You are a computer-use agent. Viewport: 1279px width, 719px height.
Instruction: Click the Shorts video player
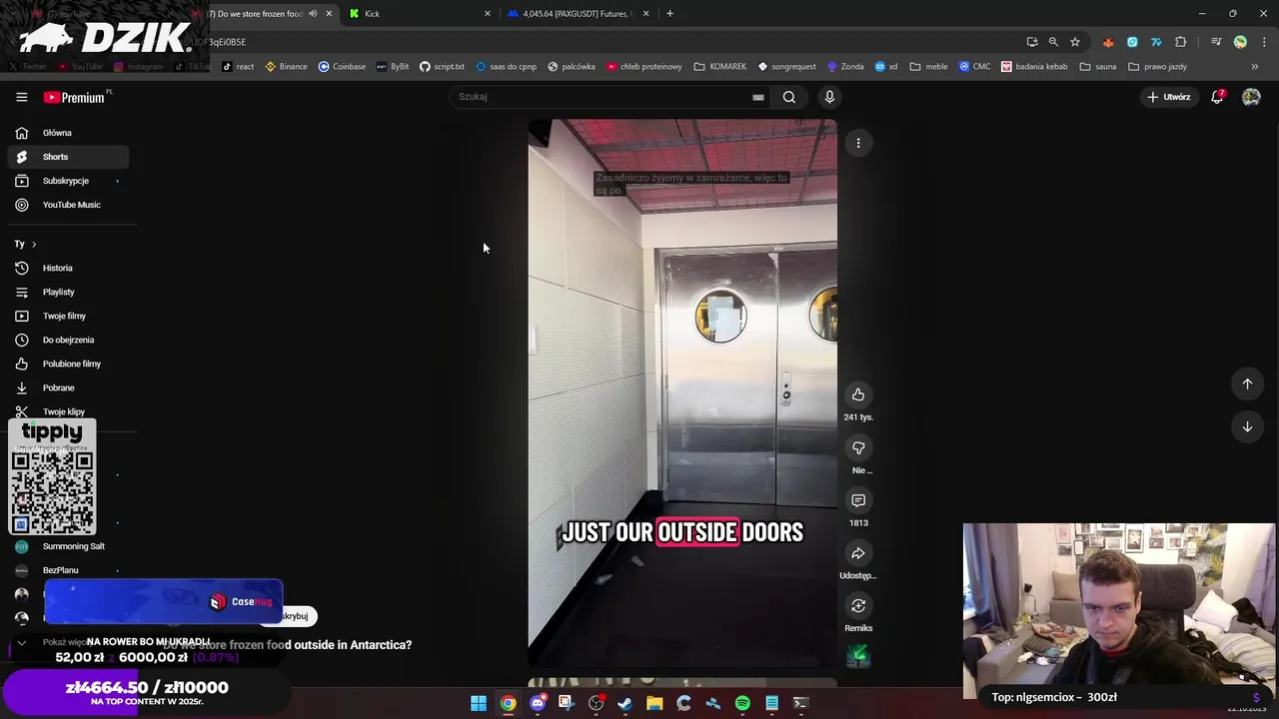click(x=682, y=392)
